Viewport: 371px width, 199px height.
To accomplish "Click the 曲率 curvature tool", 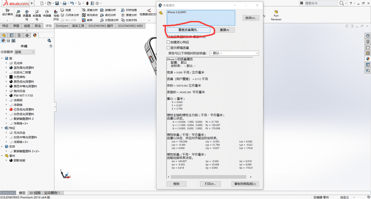I will pos(87,20).
